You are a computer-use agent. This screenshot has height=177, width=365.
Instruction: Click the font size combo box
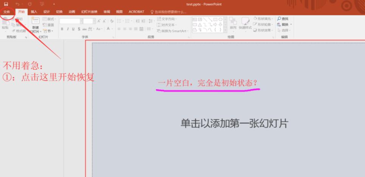point(89,21)
